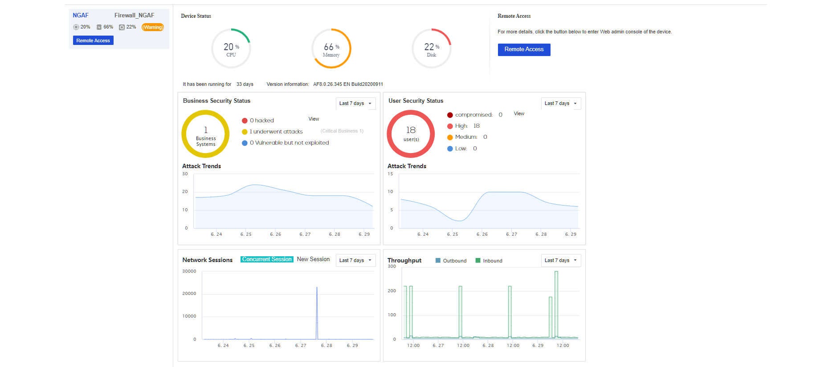Click the Network Sessions panel title
816x367 pixels.
207,260
